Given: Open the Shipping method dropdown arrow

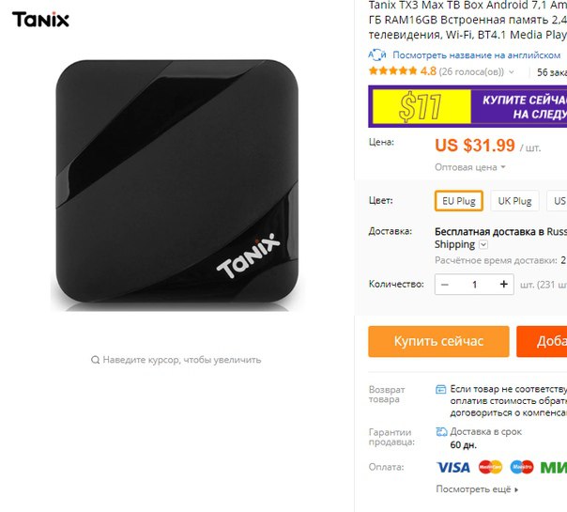Looking at the screenshot, I should click(x=483, y=245).
